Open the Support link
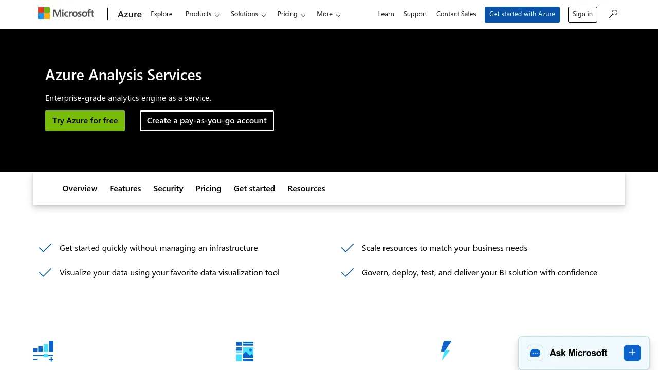Viewport: 658px width, 370px height. pyautogui.click(x=415, y=14)
